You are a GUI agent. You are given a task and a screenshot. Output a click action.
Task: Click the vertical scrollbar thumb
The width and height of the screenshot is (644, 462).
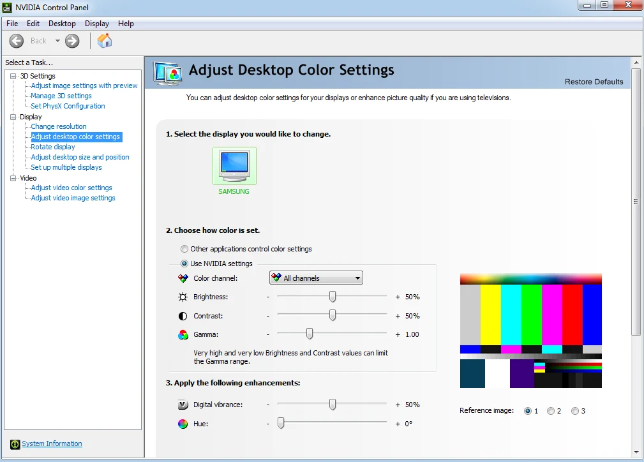pos(636,202)
